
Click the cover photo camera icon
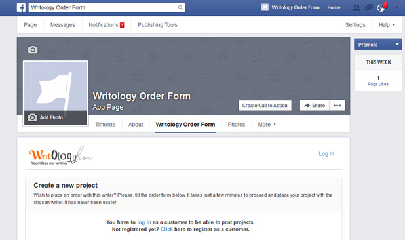[33, 50]
